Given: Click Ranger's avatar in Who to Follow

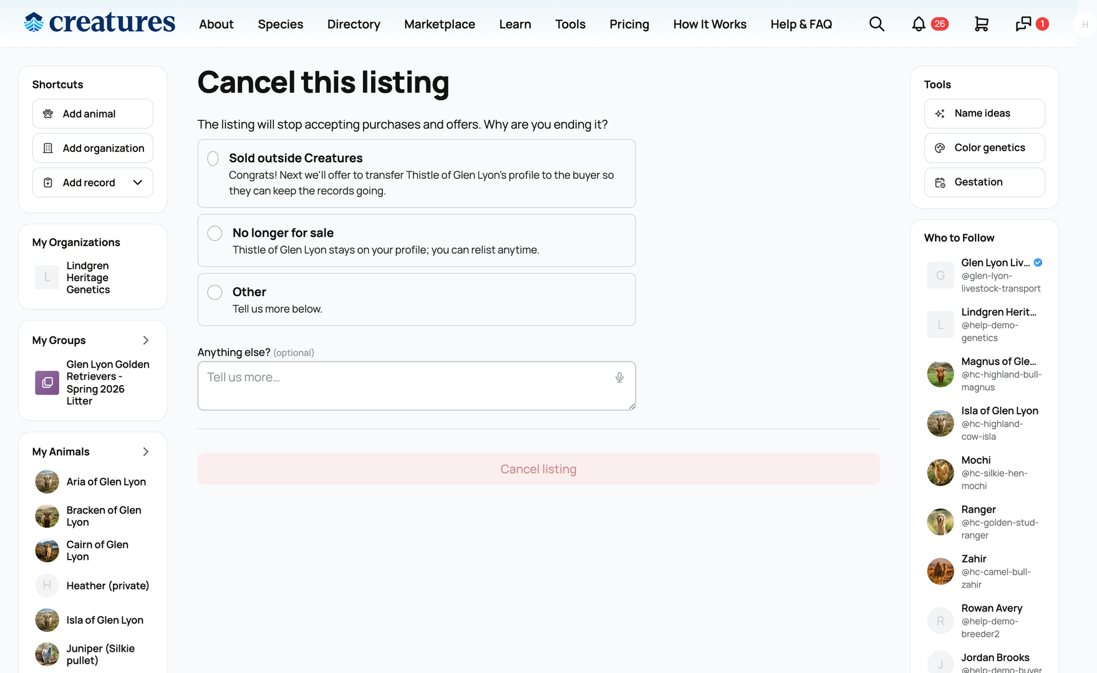Looking at the screenshot, I should click(x=940, y=522).
